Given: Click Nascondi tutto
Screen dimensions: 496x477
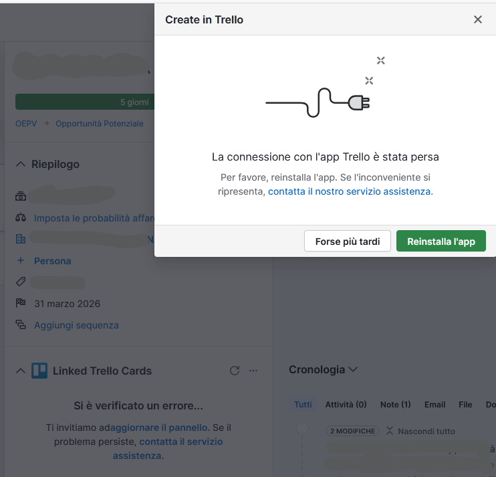Looking at the screenshot, I should click(x=426, y=431).
